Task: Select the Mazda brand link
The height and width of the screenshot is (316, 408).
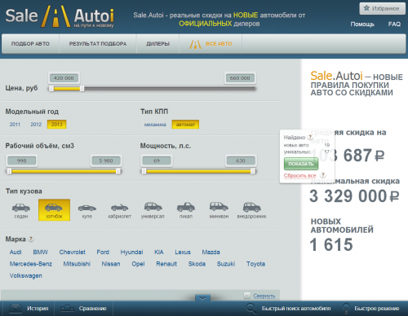Action: [x=211, y=252]
